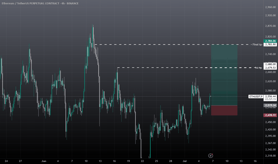Click the Final tp price label 2,783.90
This screenshot has height=164, width=278.
pos(270,44)
